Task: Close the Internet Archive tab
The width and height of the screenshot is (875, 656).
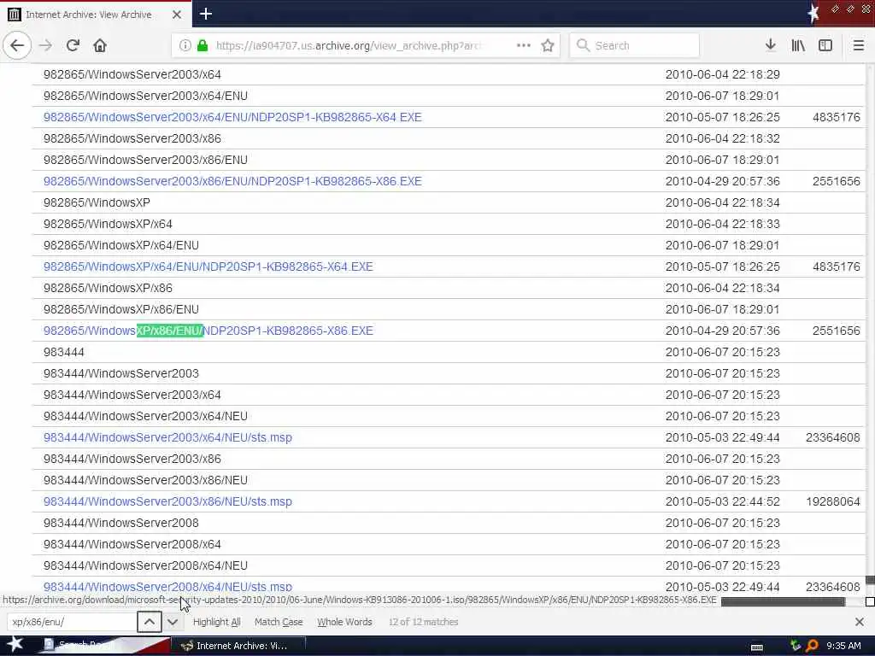Action: (176, 15)
